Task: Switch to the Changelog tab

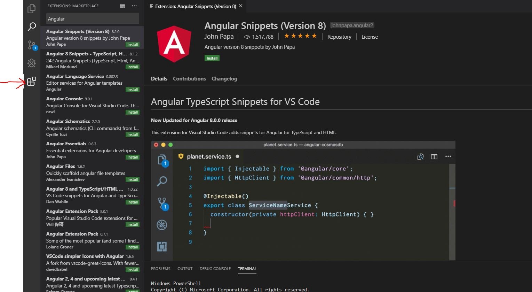Action: (224, 79)
